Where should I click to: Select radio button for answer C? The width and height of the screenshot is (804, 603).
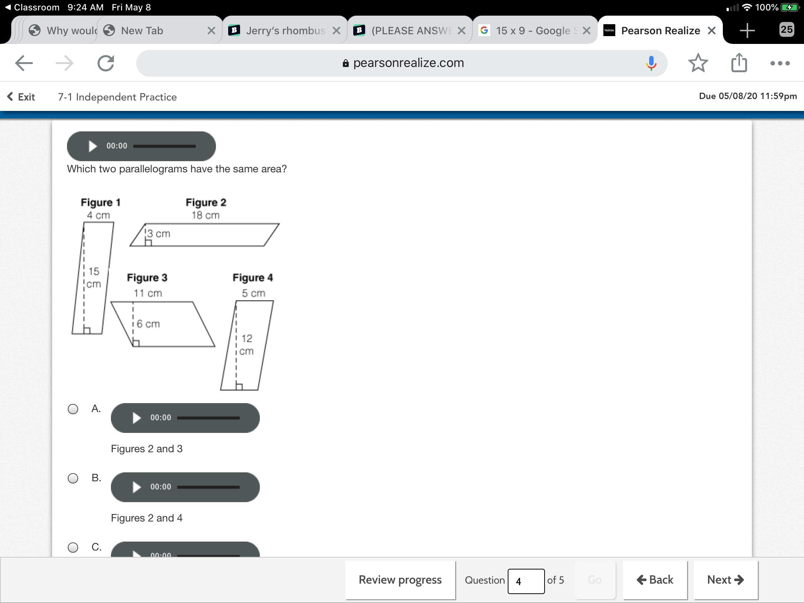pyautogui.click(x=73, y=547)
